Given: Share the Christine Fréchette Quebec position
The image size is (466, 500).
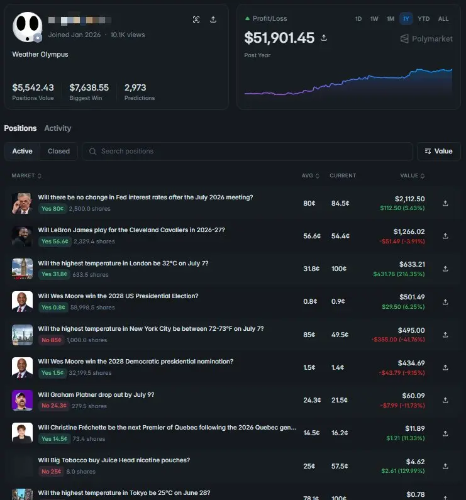Looking at the screenshot, I should click(x=445, y=434).
